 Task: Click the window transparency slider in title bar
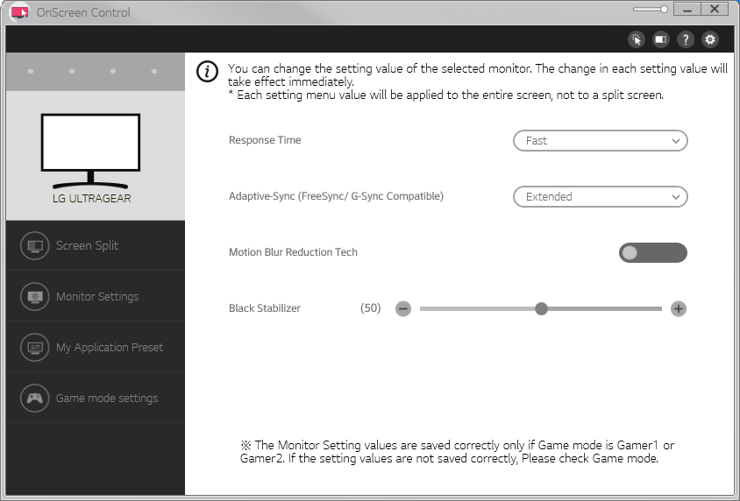651,10
